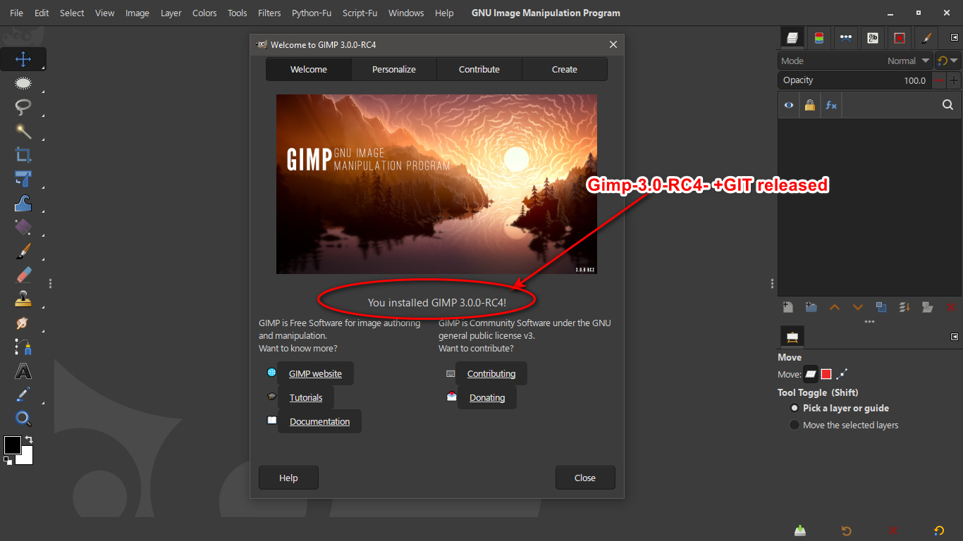Image resolution: width=963 pixels, height=541 pixels.
Task: Select the Clone stamp tool
Action: coord(23,299)
